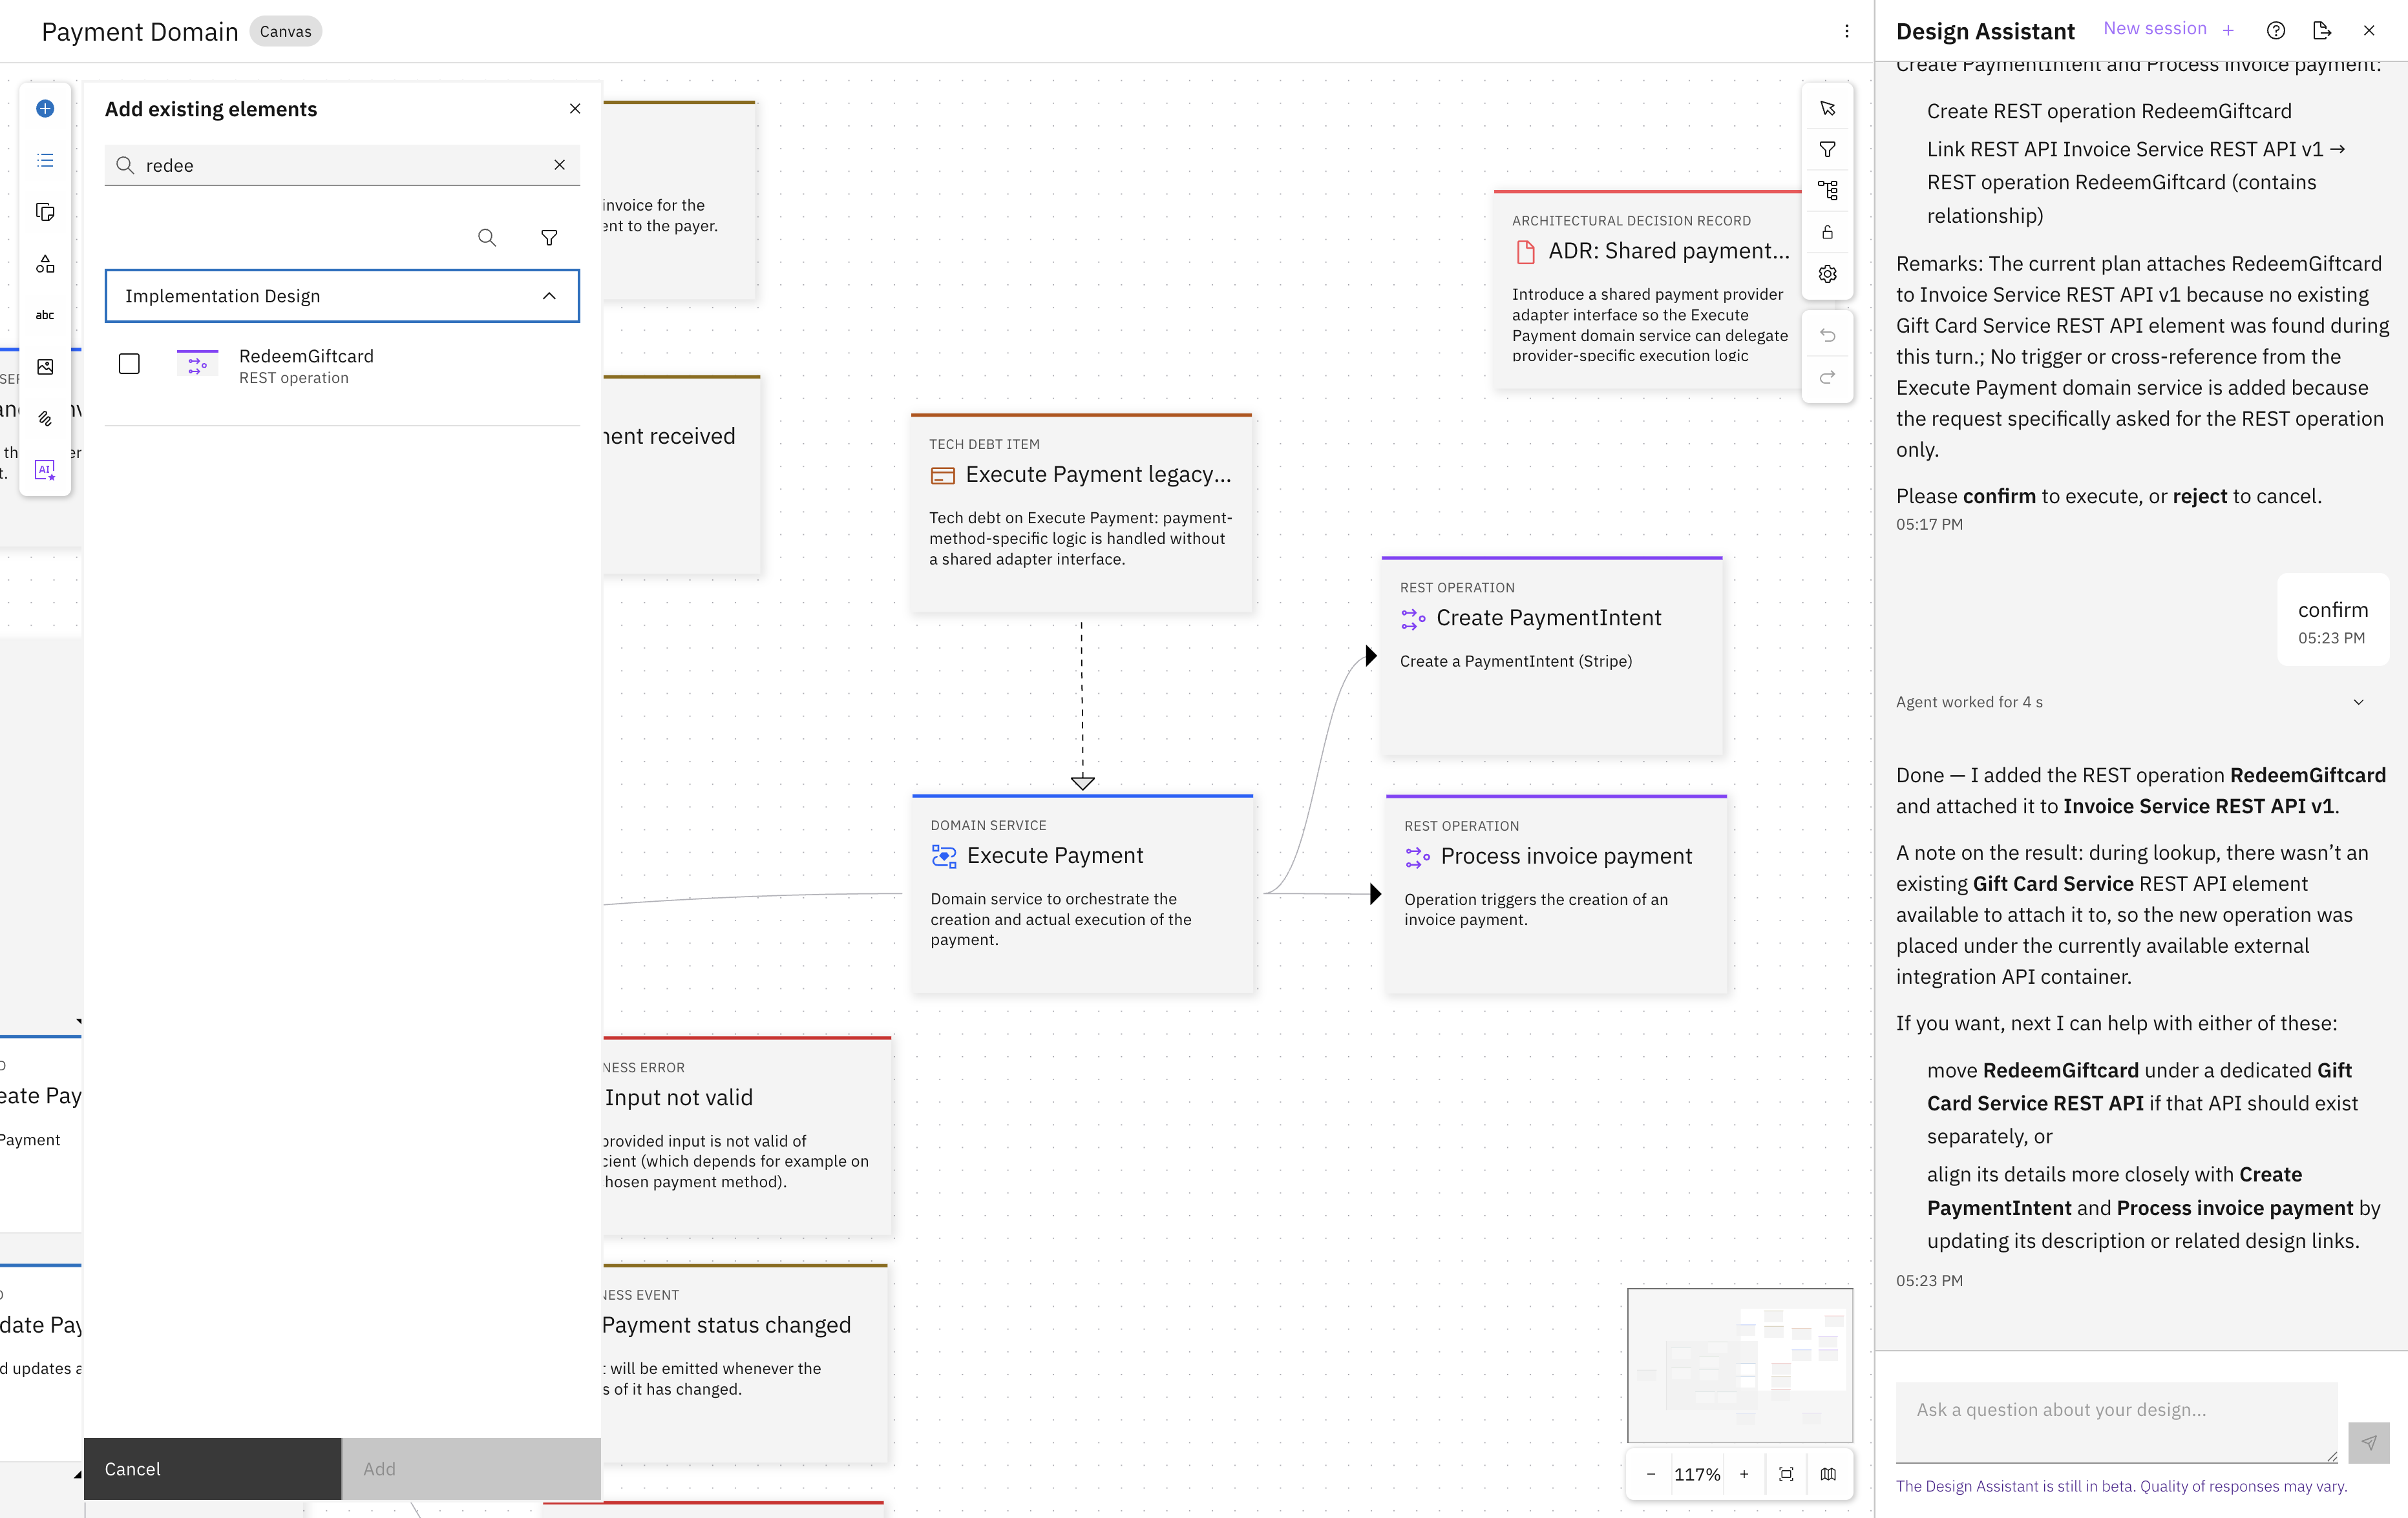Select the pointer selection tool on canvas toolbar
The height and width of the screenshot is (1518, 2408).
point(1827,108)
